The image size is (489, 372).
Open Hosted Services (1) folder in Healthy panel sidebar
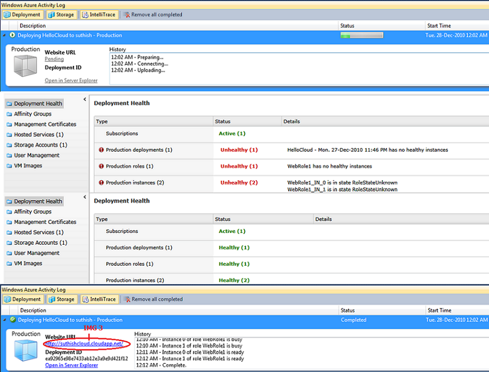[35, 232]
